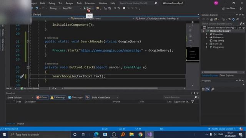Expand the References node in Solution Explorer
This screenshot has height=138, width=246.
tap(207, 38)
